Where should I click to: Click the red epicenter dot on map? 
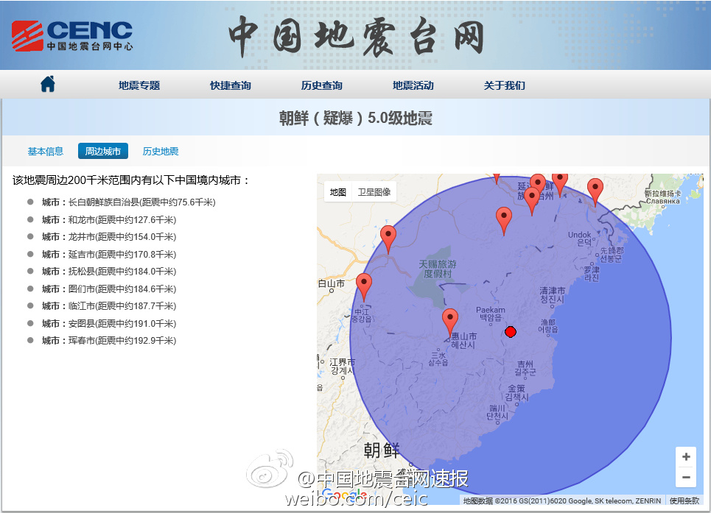pos(511,332)
